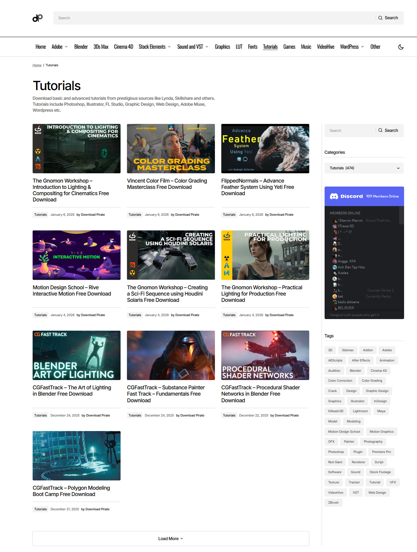Click the Load More button
Viewport: 417px width, 552px height.
171,539
